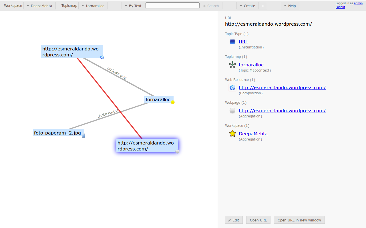Click the tornaralloc topicmap network icon
Viewport: 366px width, 228px height.
(x=232, y=65)
